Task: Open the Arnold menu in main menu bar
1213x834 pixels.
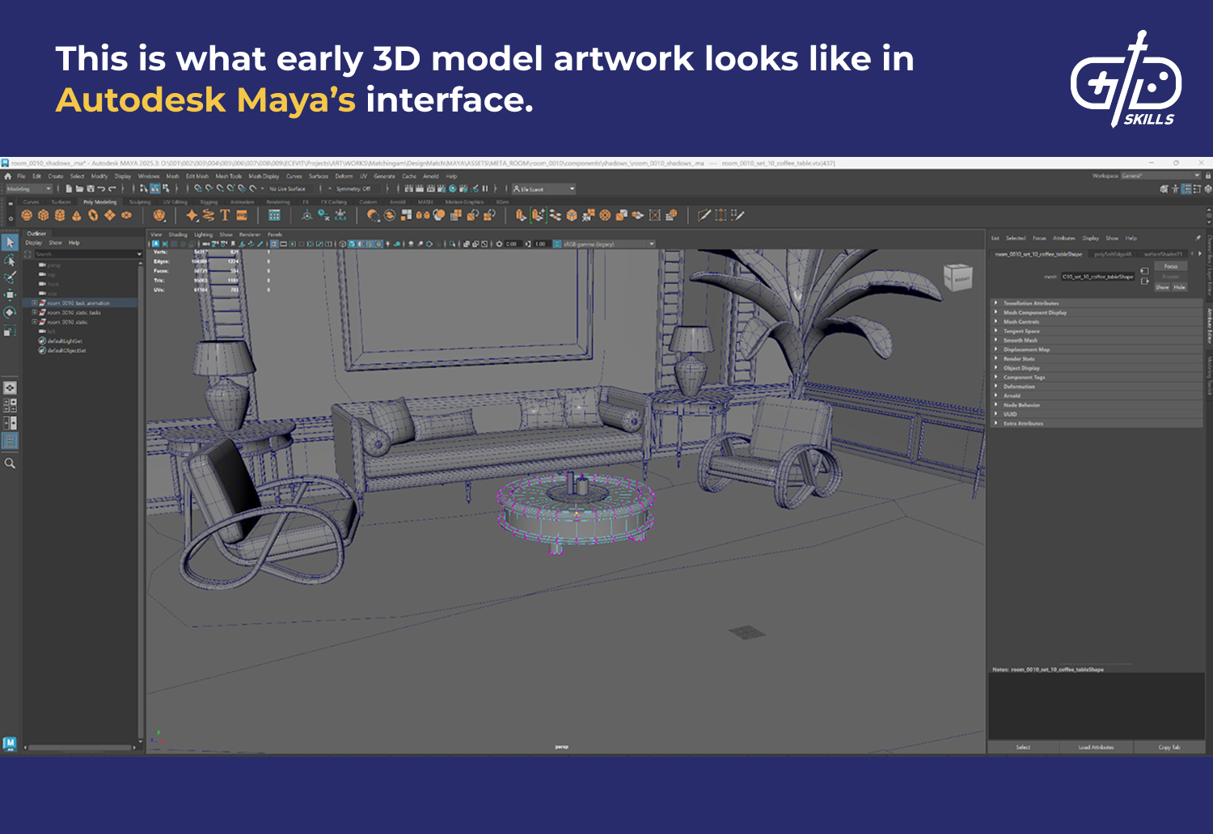Action: (431, 176)
